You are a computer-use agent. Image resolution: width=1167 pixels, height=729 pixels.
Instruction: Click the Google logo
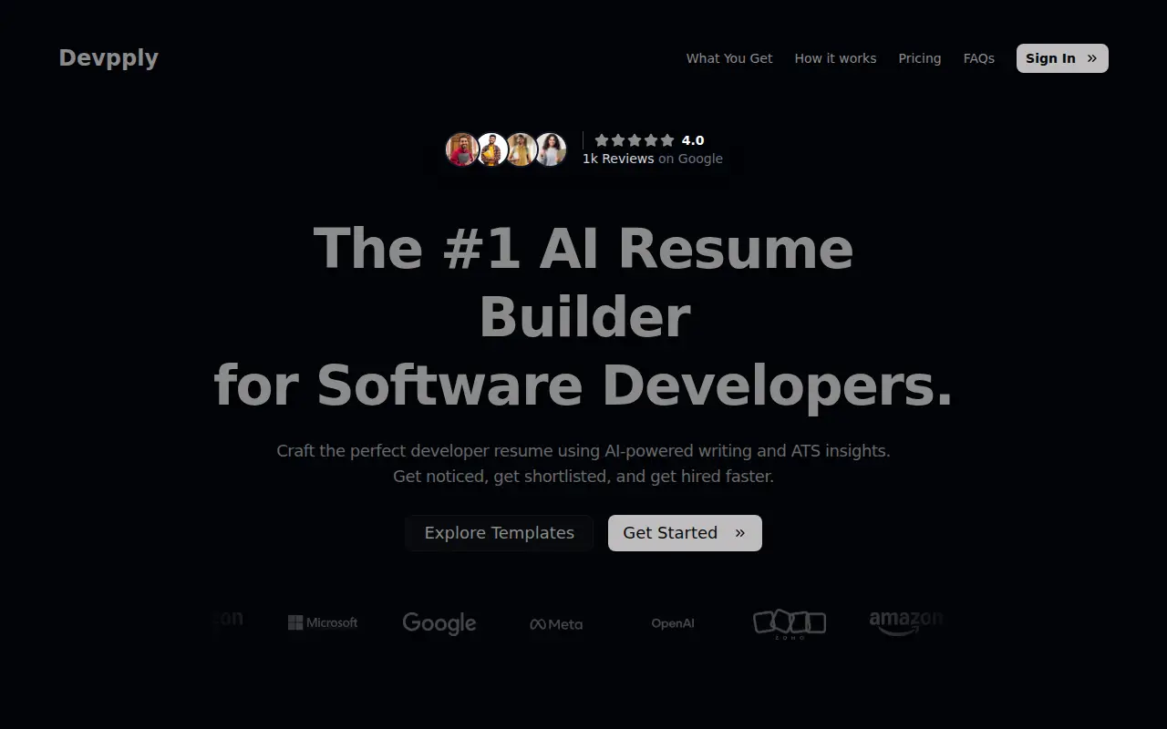439,623
